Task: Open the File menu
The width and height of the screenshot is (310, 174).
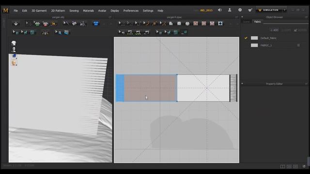Action: pyautogui.click(x=15, y=11)
